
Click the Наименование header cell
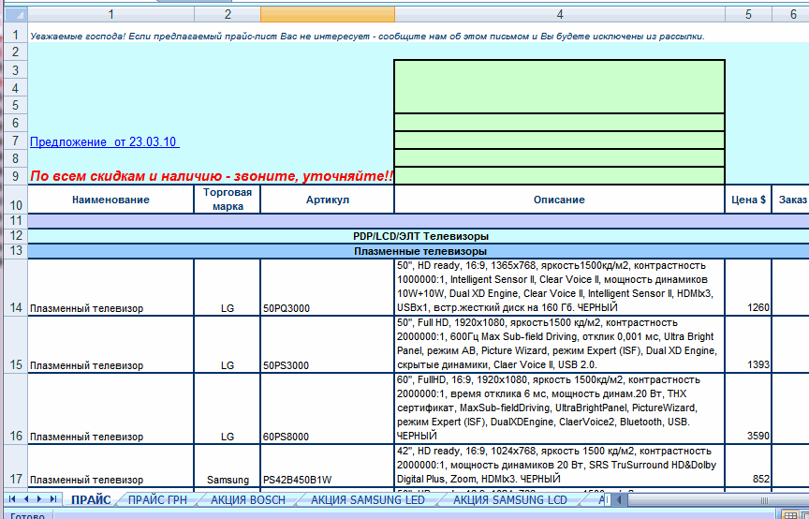pyautogui.click(x=110, y=200)
